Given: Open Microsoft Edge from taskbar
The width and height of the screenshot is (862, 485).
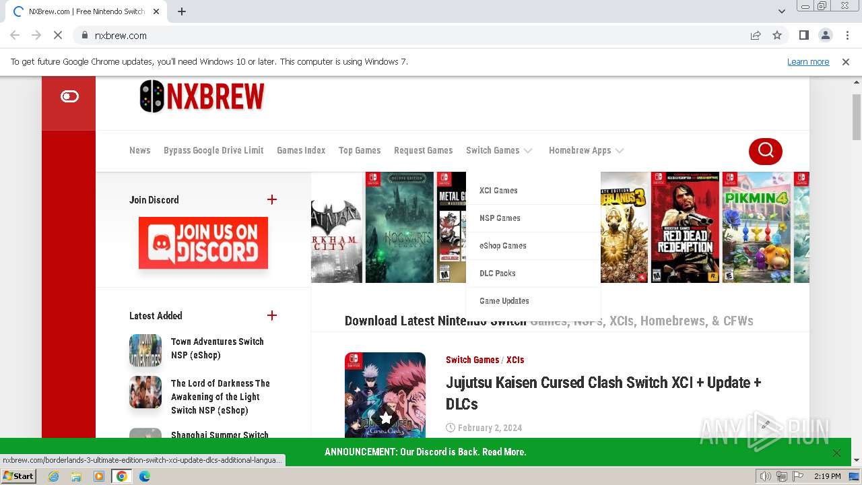Looking at the screenshot, I should pyautogui.click(x=145, y=476).
